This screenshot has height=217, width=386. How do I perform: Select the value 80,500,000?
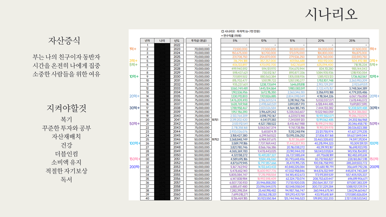pyautogui.click(x=297, y=49)
